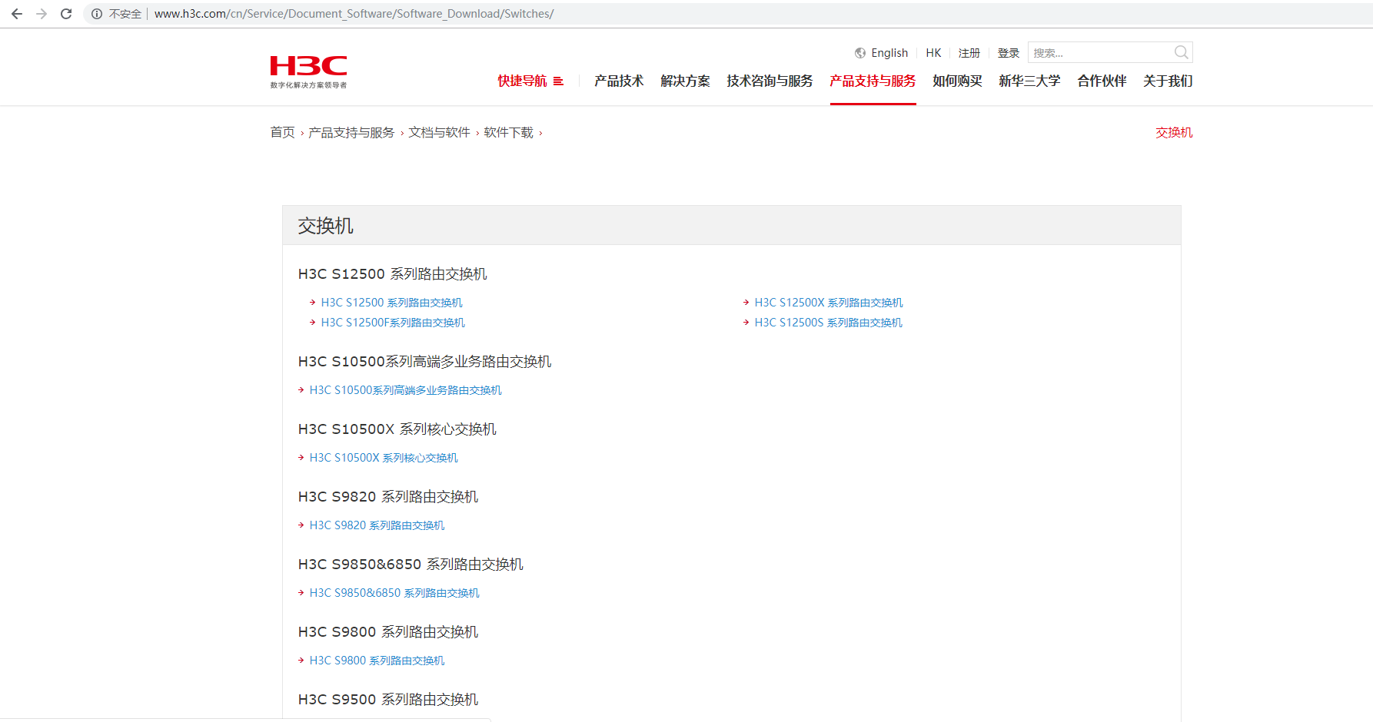Screen dimensions: 1373x722
Task: Open H3C S12500F系列路由交换机 link
Action: [393, 323]
